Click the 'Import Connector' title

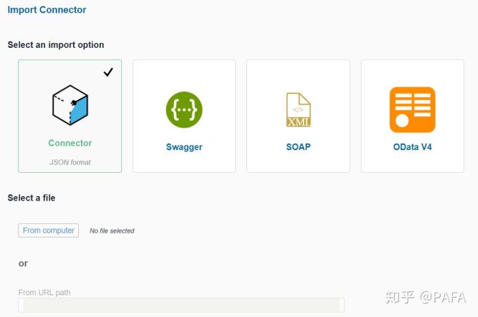(x=46, y=10)
